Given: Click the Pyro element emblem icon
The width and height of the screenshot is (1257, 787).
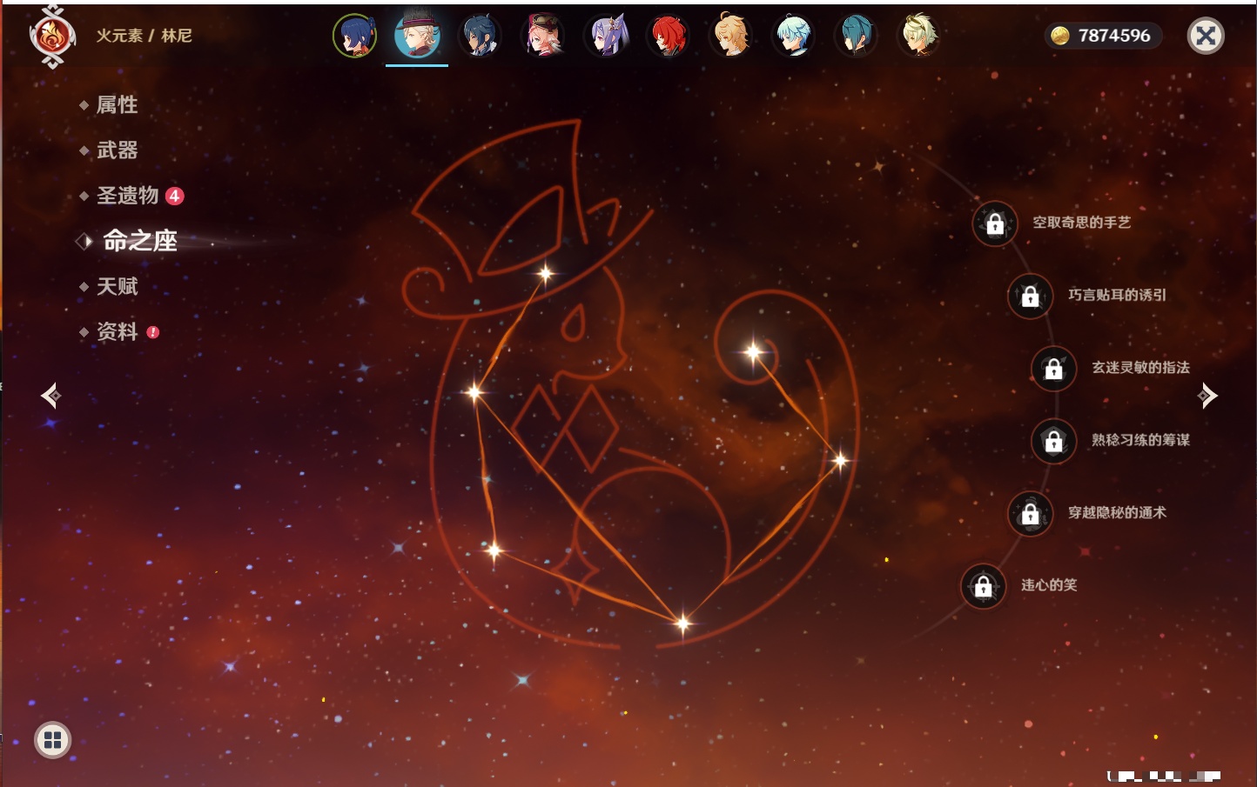Looking at the screenshot, I should click(x=52, y=37).
